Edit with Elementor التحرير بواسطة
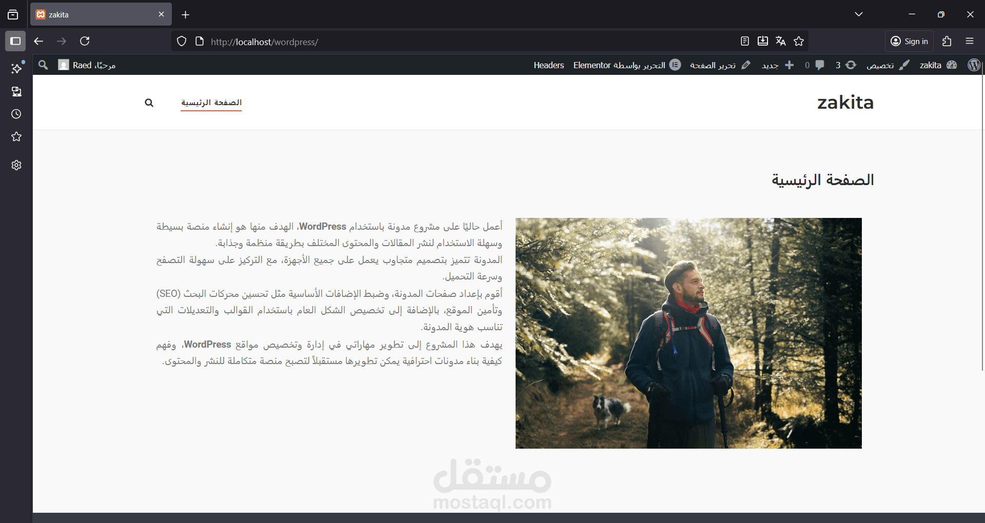Screen dimensions: 985x523 [627, 65]
